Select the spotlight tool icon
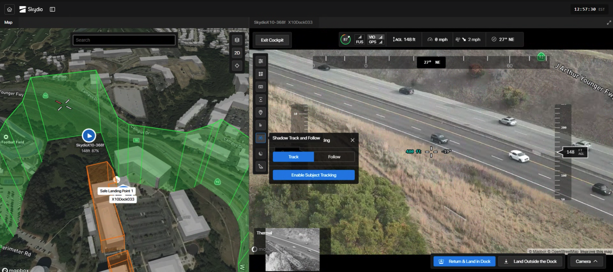This screenshot has height=272, width=613. pos(261,166)
